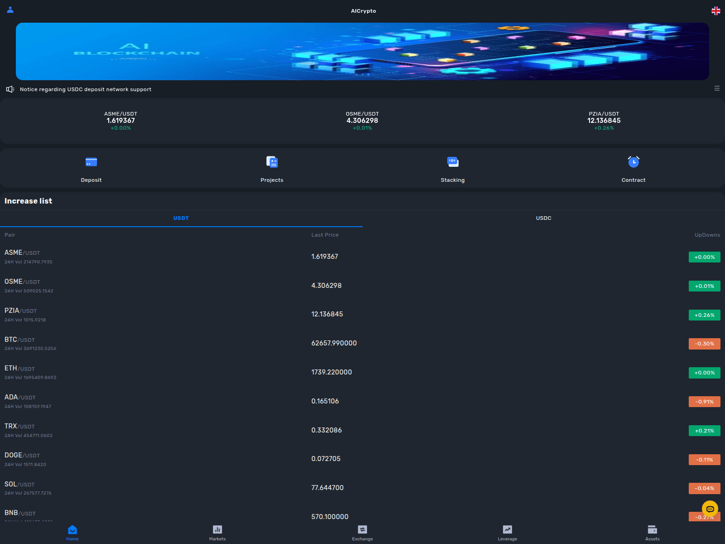Click BNB last price 570.100000

(x=330, y=517)
